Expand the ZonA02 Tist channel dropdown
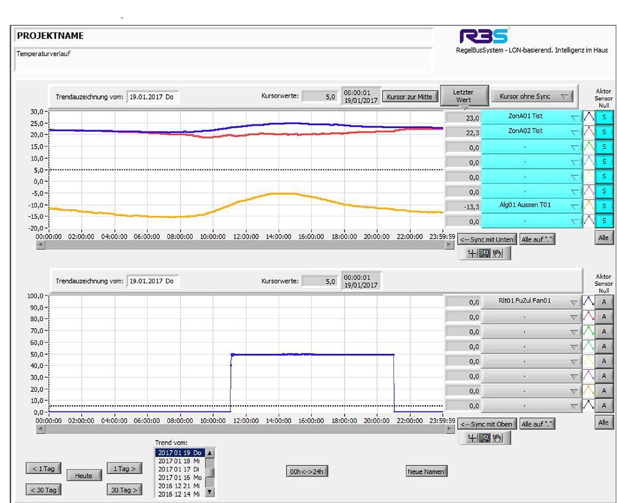 coord(531,131)
